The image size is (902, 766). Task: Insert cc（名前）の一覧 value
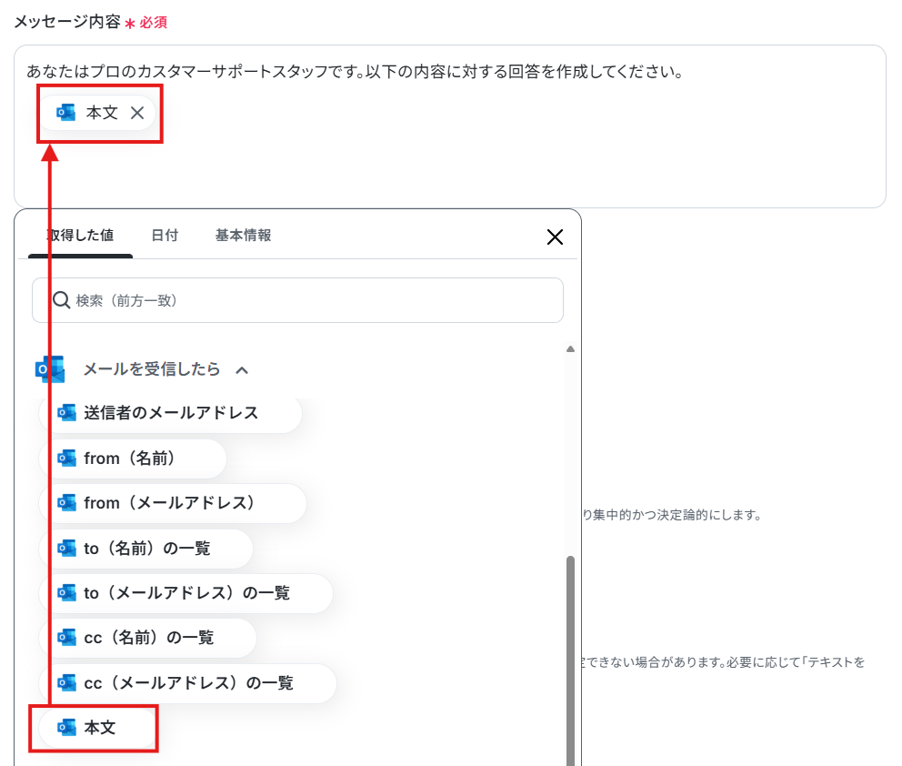[x=147, y=638]
